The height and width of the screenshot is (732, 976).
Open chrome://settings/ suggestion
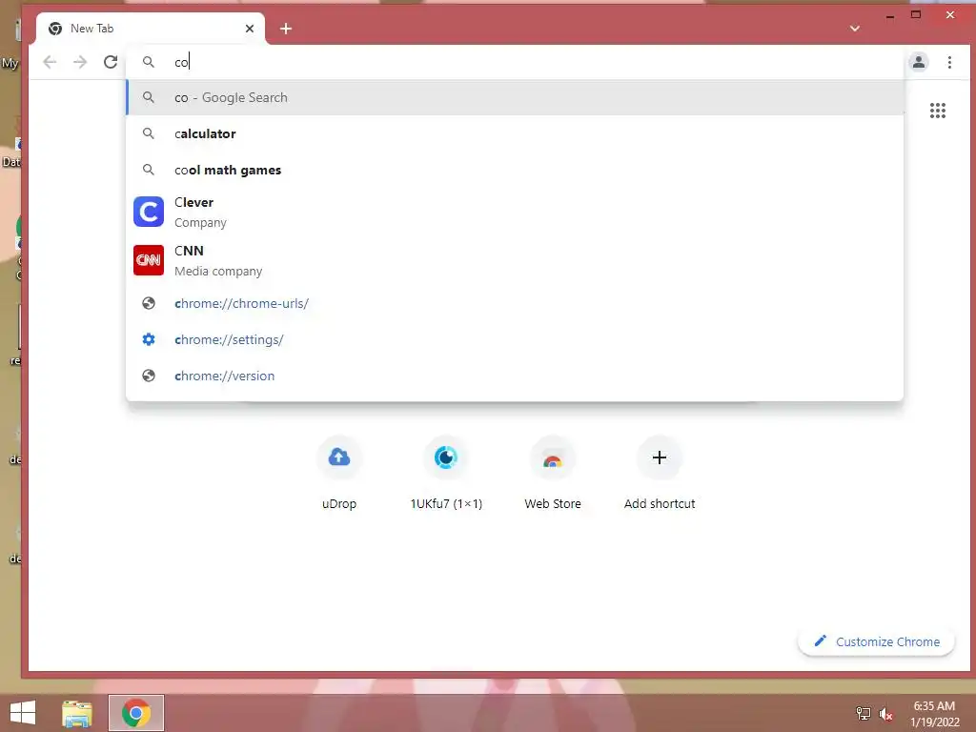tap(515, 340)
